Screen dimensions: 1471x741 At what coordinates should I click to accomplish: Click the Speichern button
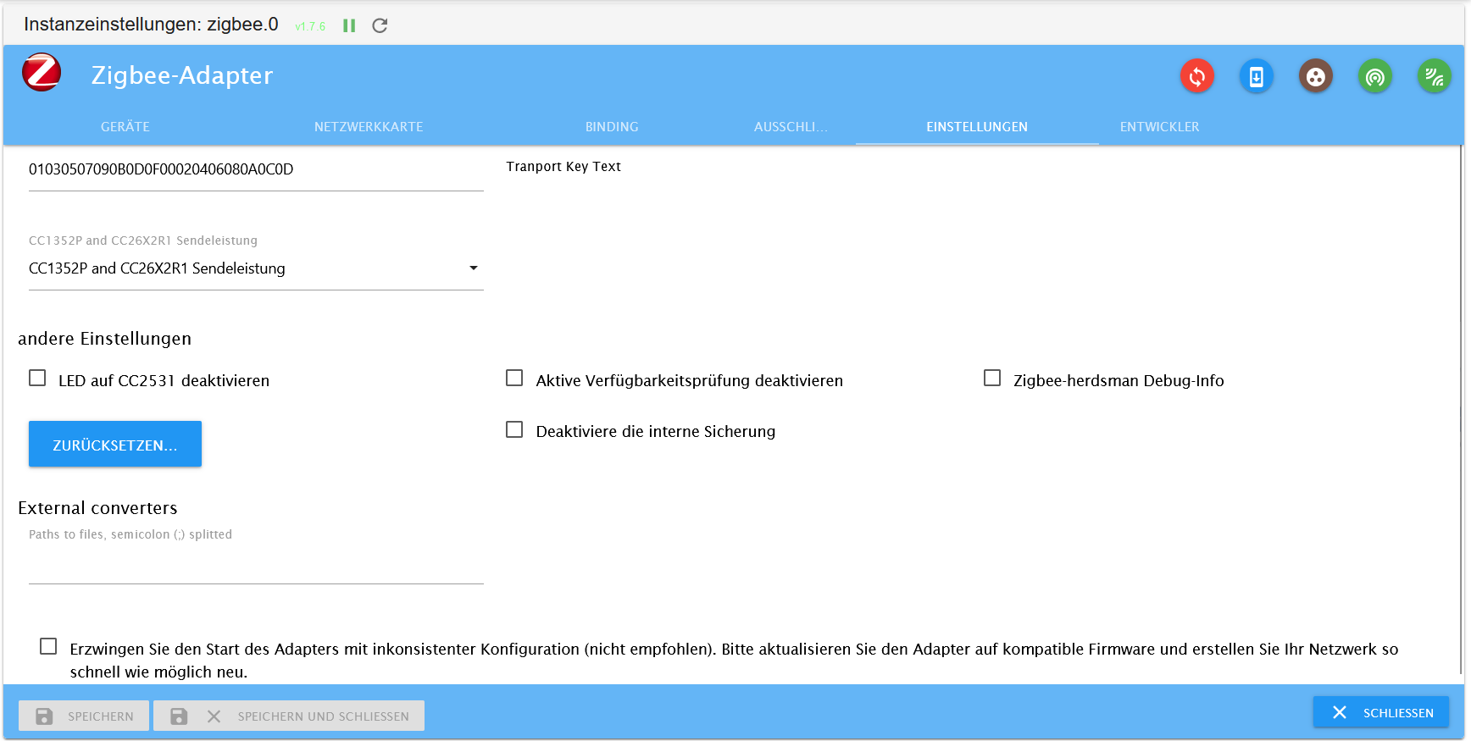[x=84, y=716]
